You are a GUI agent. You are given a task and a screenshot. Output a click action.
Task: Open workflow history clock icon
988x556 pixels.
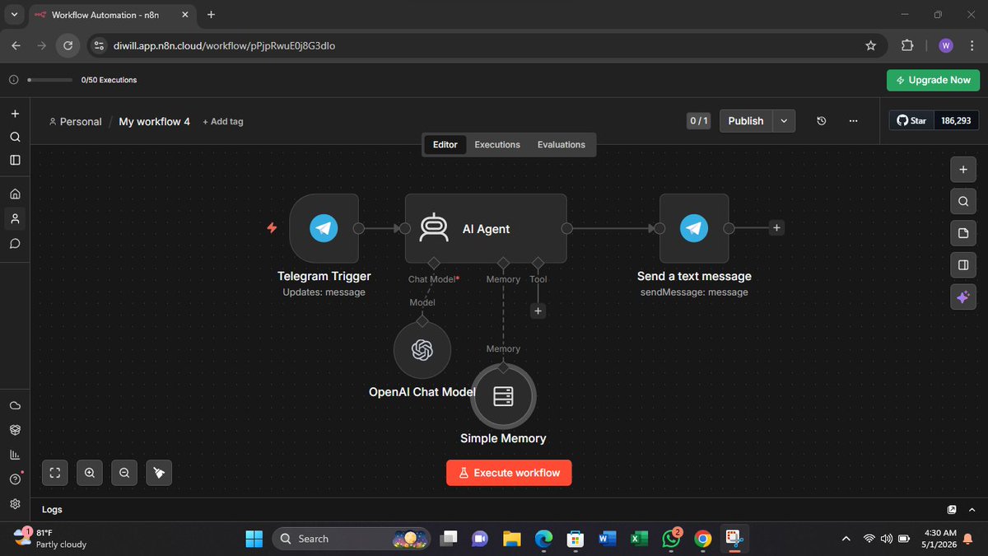(821, 121)
